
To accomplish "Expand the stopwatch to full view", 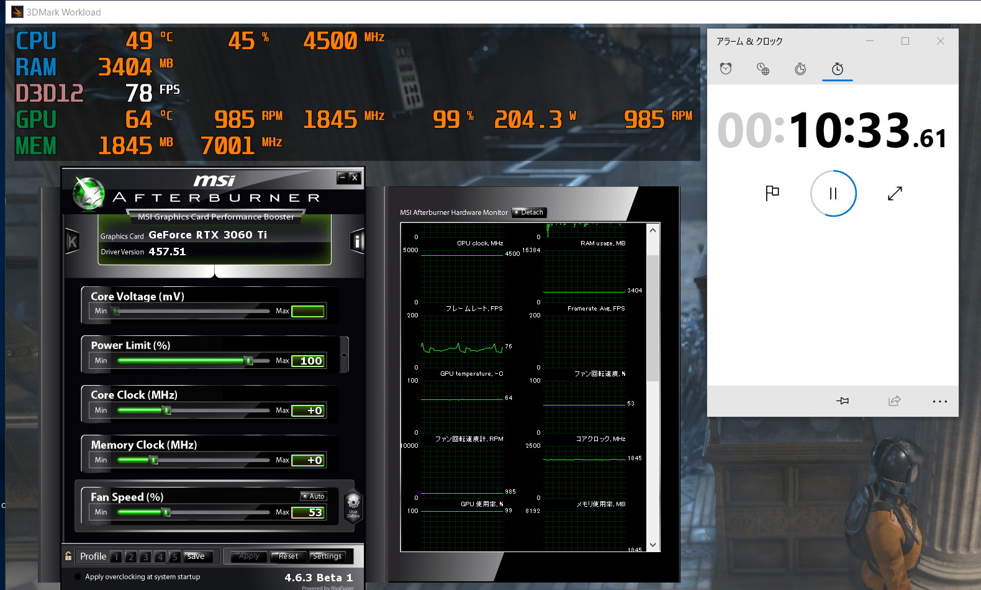I will tap(895, 193).
